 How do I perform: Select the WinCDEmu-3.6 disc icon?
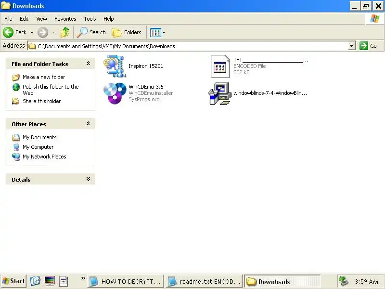[x=115, y=93]
